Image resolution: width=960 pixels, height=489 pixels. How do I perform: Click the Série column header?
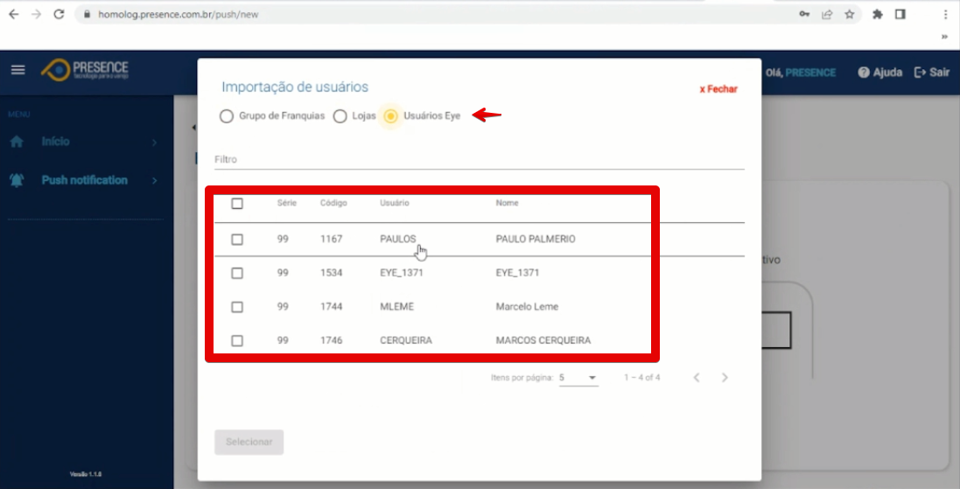pyautogui.click(x=286, y=203)
